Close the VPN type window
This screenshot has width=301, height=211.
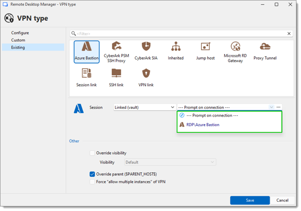click(290, 4)
